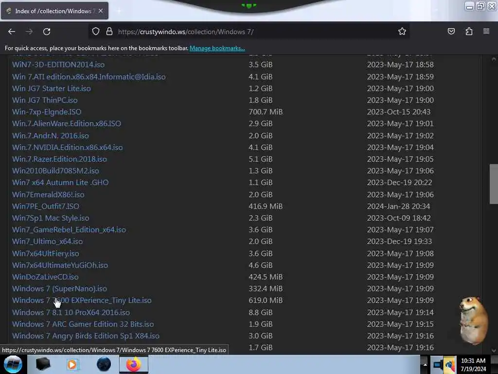Image resolution: width=498 pixels, height=374 pixels.
Task: Open Win2010Build7085M2.iso link
Action: point(55,171)
